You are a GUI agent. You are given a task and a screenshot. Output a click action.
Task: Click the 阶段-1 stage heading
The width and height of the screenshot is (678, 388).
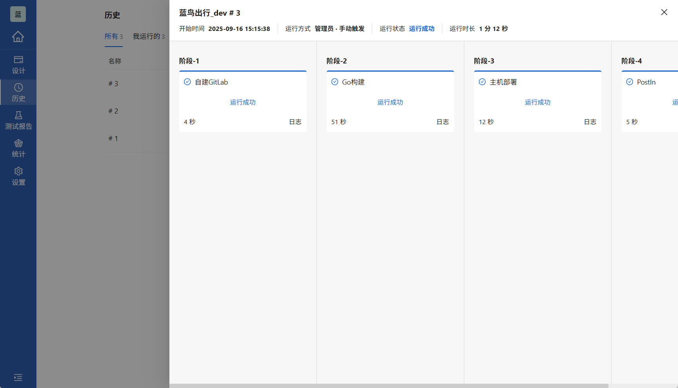click(x=189, y=61)
